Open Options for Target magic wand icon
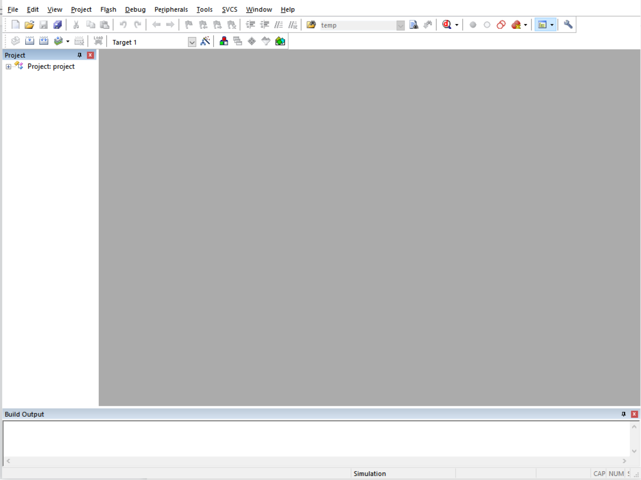Image resolution: width=641 pixels, height=480 pixels. [205, 41]
